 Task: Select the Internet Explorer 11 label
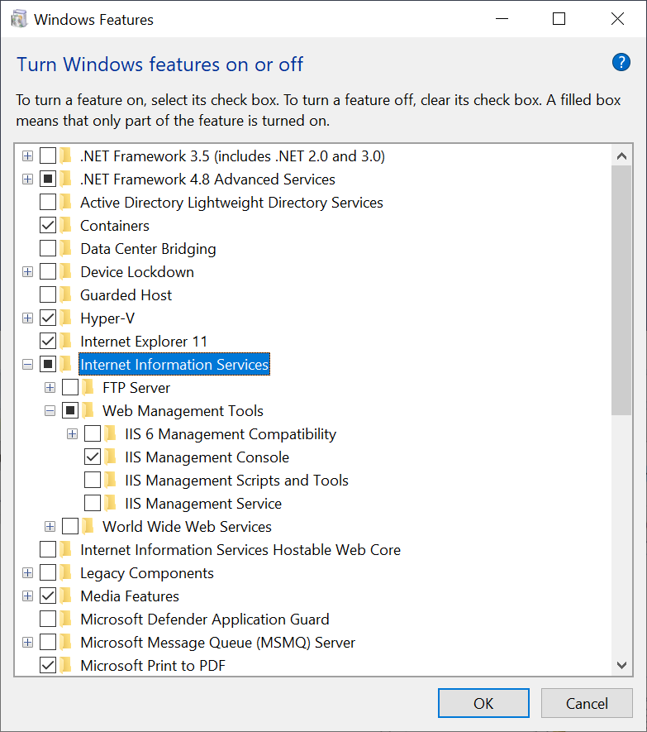tap(144, 342)
